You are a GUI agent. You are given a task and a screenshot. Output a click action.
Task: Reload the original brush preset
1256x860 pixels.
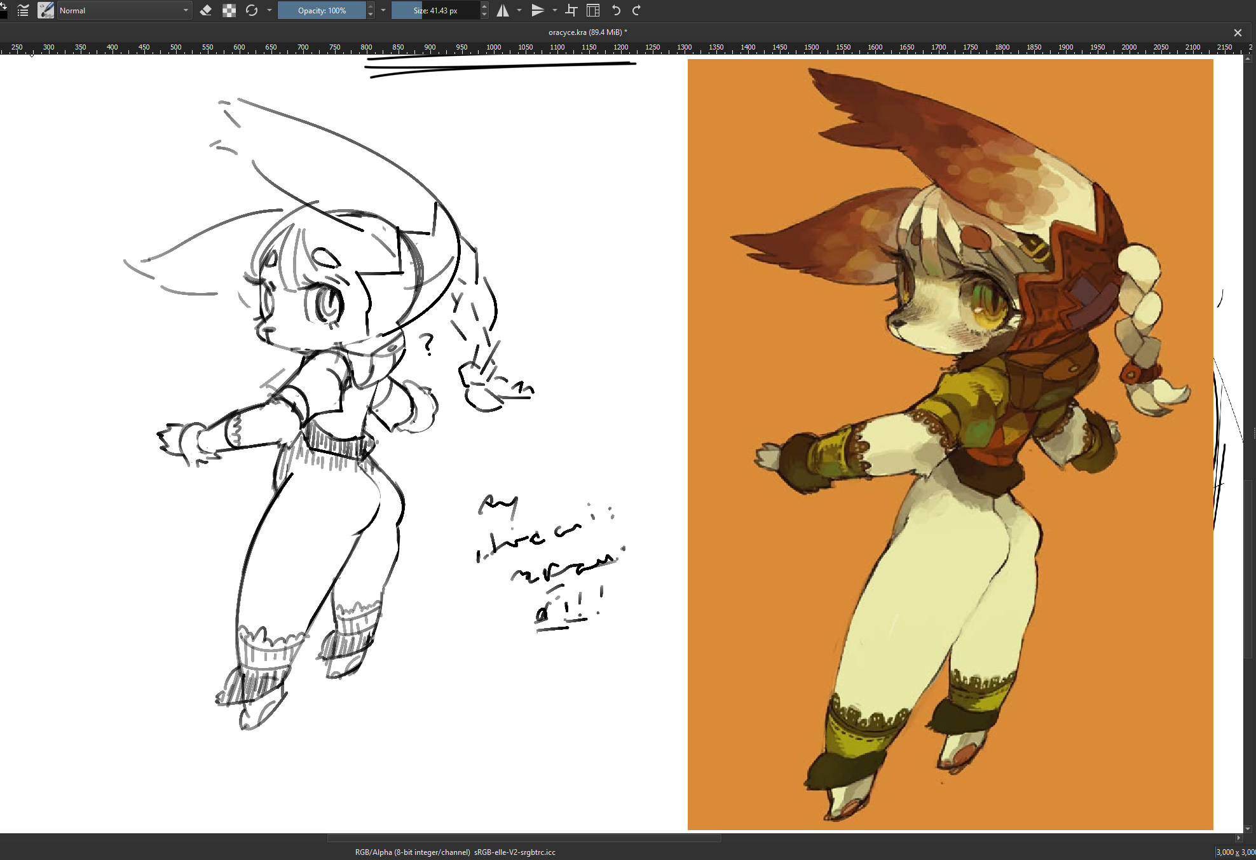(x=252, y=10)
